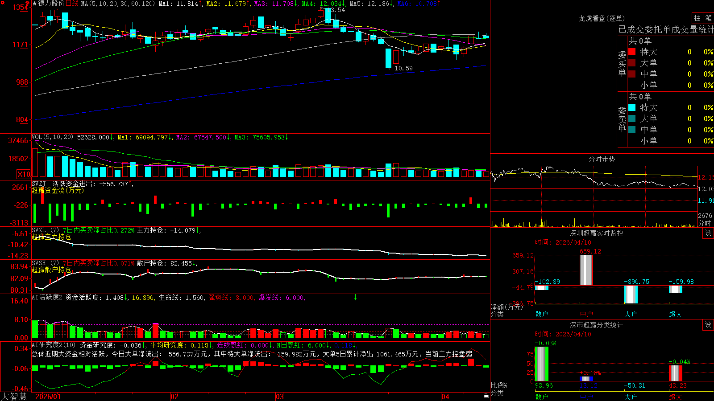Click the 04 month marker on timeline

tap(445, 397)
